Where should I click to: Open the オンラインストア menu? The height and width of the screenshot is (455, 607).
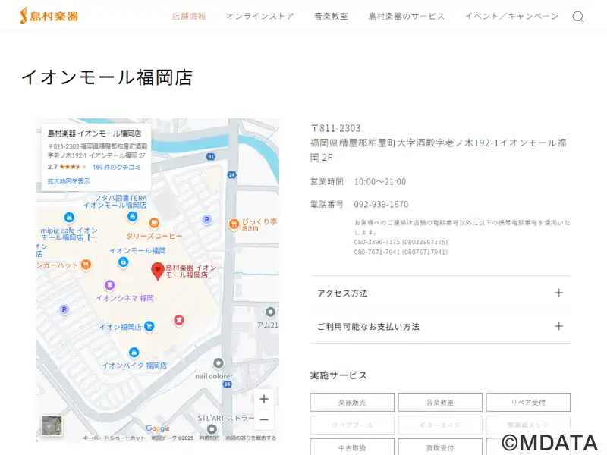259,16
